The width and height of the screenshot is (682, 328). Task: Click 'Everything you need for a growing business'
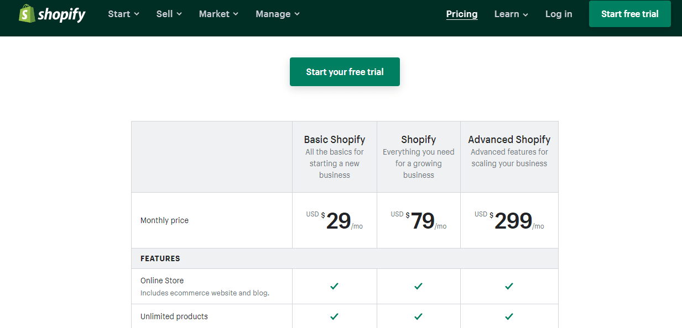click(419, 163)
